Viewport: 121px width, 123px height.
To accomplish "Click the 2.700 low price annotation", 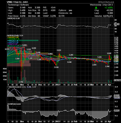I will tap(107, 66).
